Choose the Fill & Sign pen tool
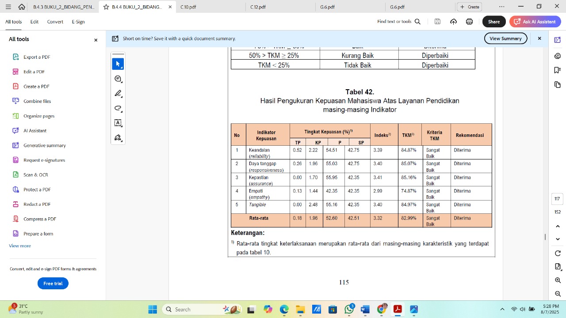Screen dimensions: 566x318 pyautogui.click(x=118, y=138)
